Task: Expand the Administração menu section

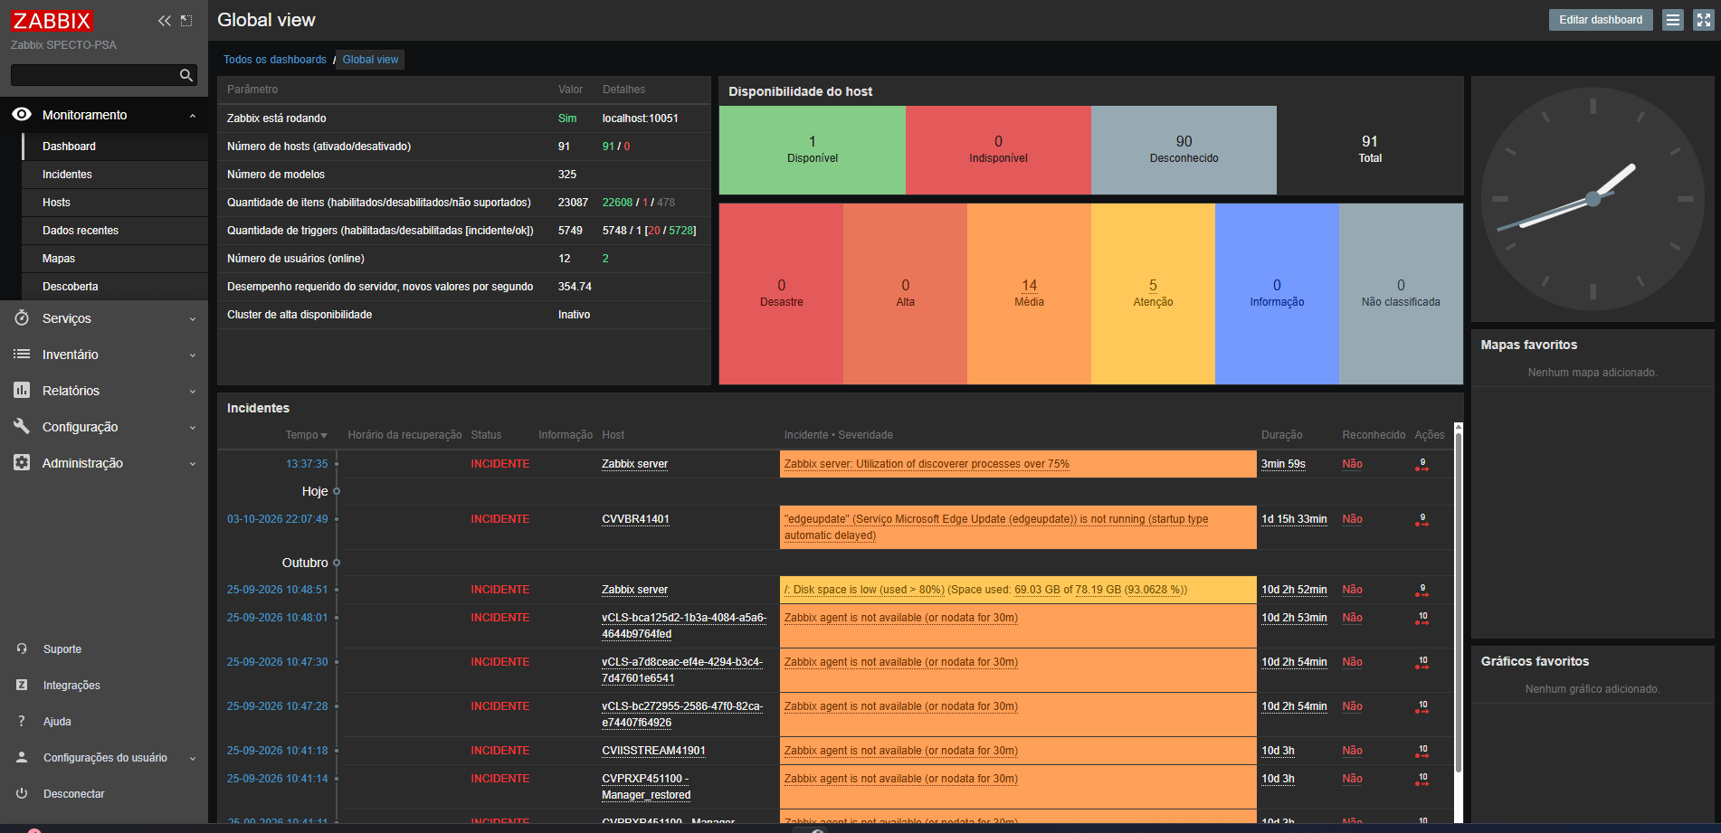Action: 193,463
